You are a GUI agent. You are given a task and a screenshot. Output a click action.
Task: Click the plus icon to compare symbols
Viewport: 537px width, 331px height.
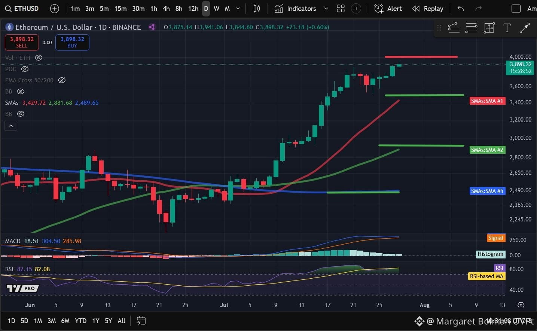point(55,9)
